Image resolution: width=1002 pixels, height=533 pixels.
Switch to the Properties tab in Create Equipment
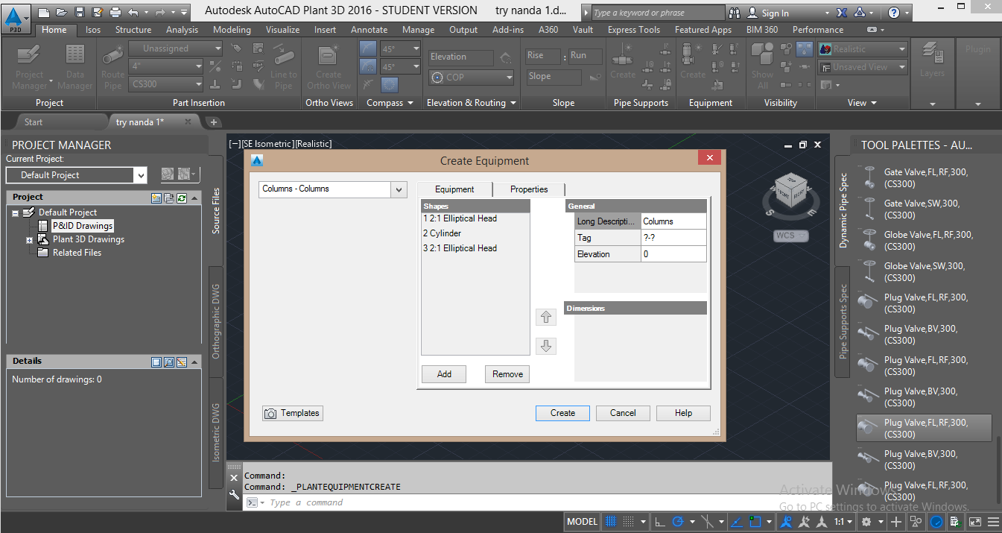[x=528, y=189]
